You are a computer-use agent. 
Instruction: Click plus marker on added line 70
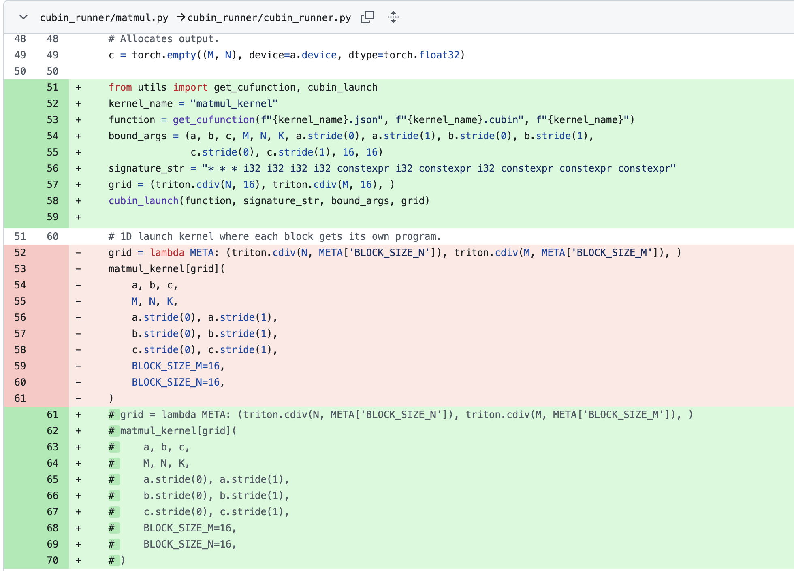[x=78, y=560]
